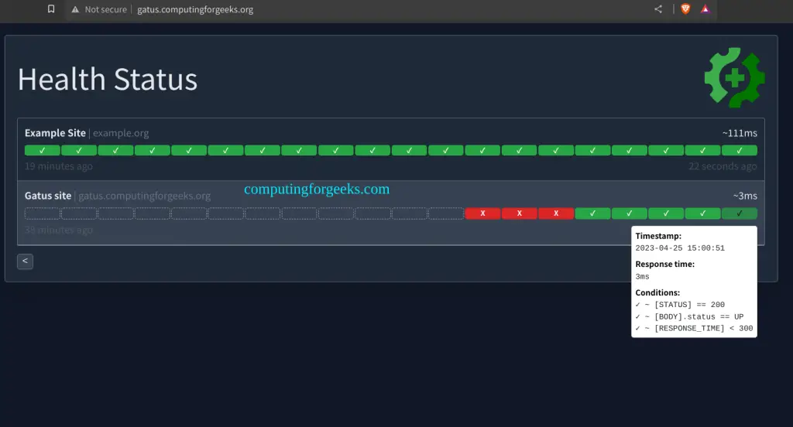The image size is (793, 427).
Task: Click first green check of Example Site
Action: [43, 150]
